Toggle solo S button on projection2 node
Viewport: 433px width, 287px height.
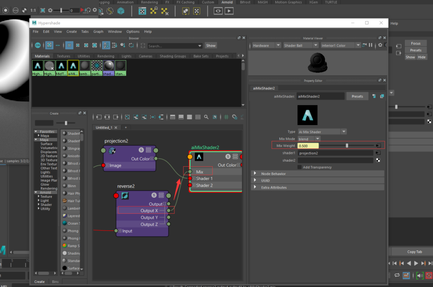coord(141,150)
